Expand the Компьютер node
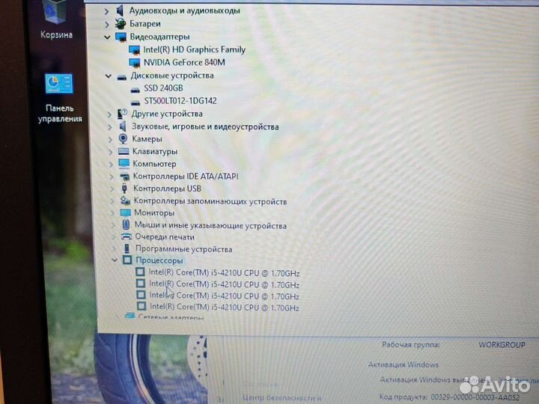The height and width of the screenshot is (404, 539). coord(111,164)
